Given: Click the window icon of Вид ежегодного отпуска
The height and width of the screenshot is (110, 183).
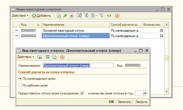Looking at the screenshot, I should [x=18, y=50].
